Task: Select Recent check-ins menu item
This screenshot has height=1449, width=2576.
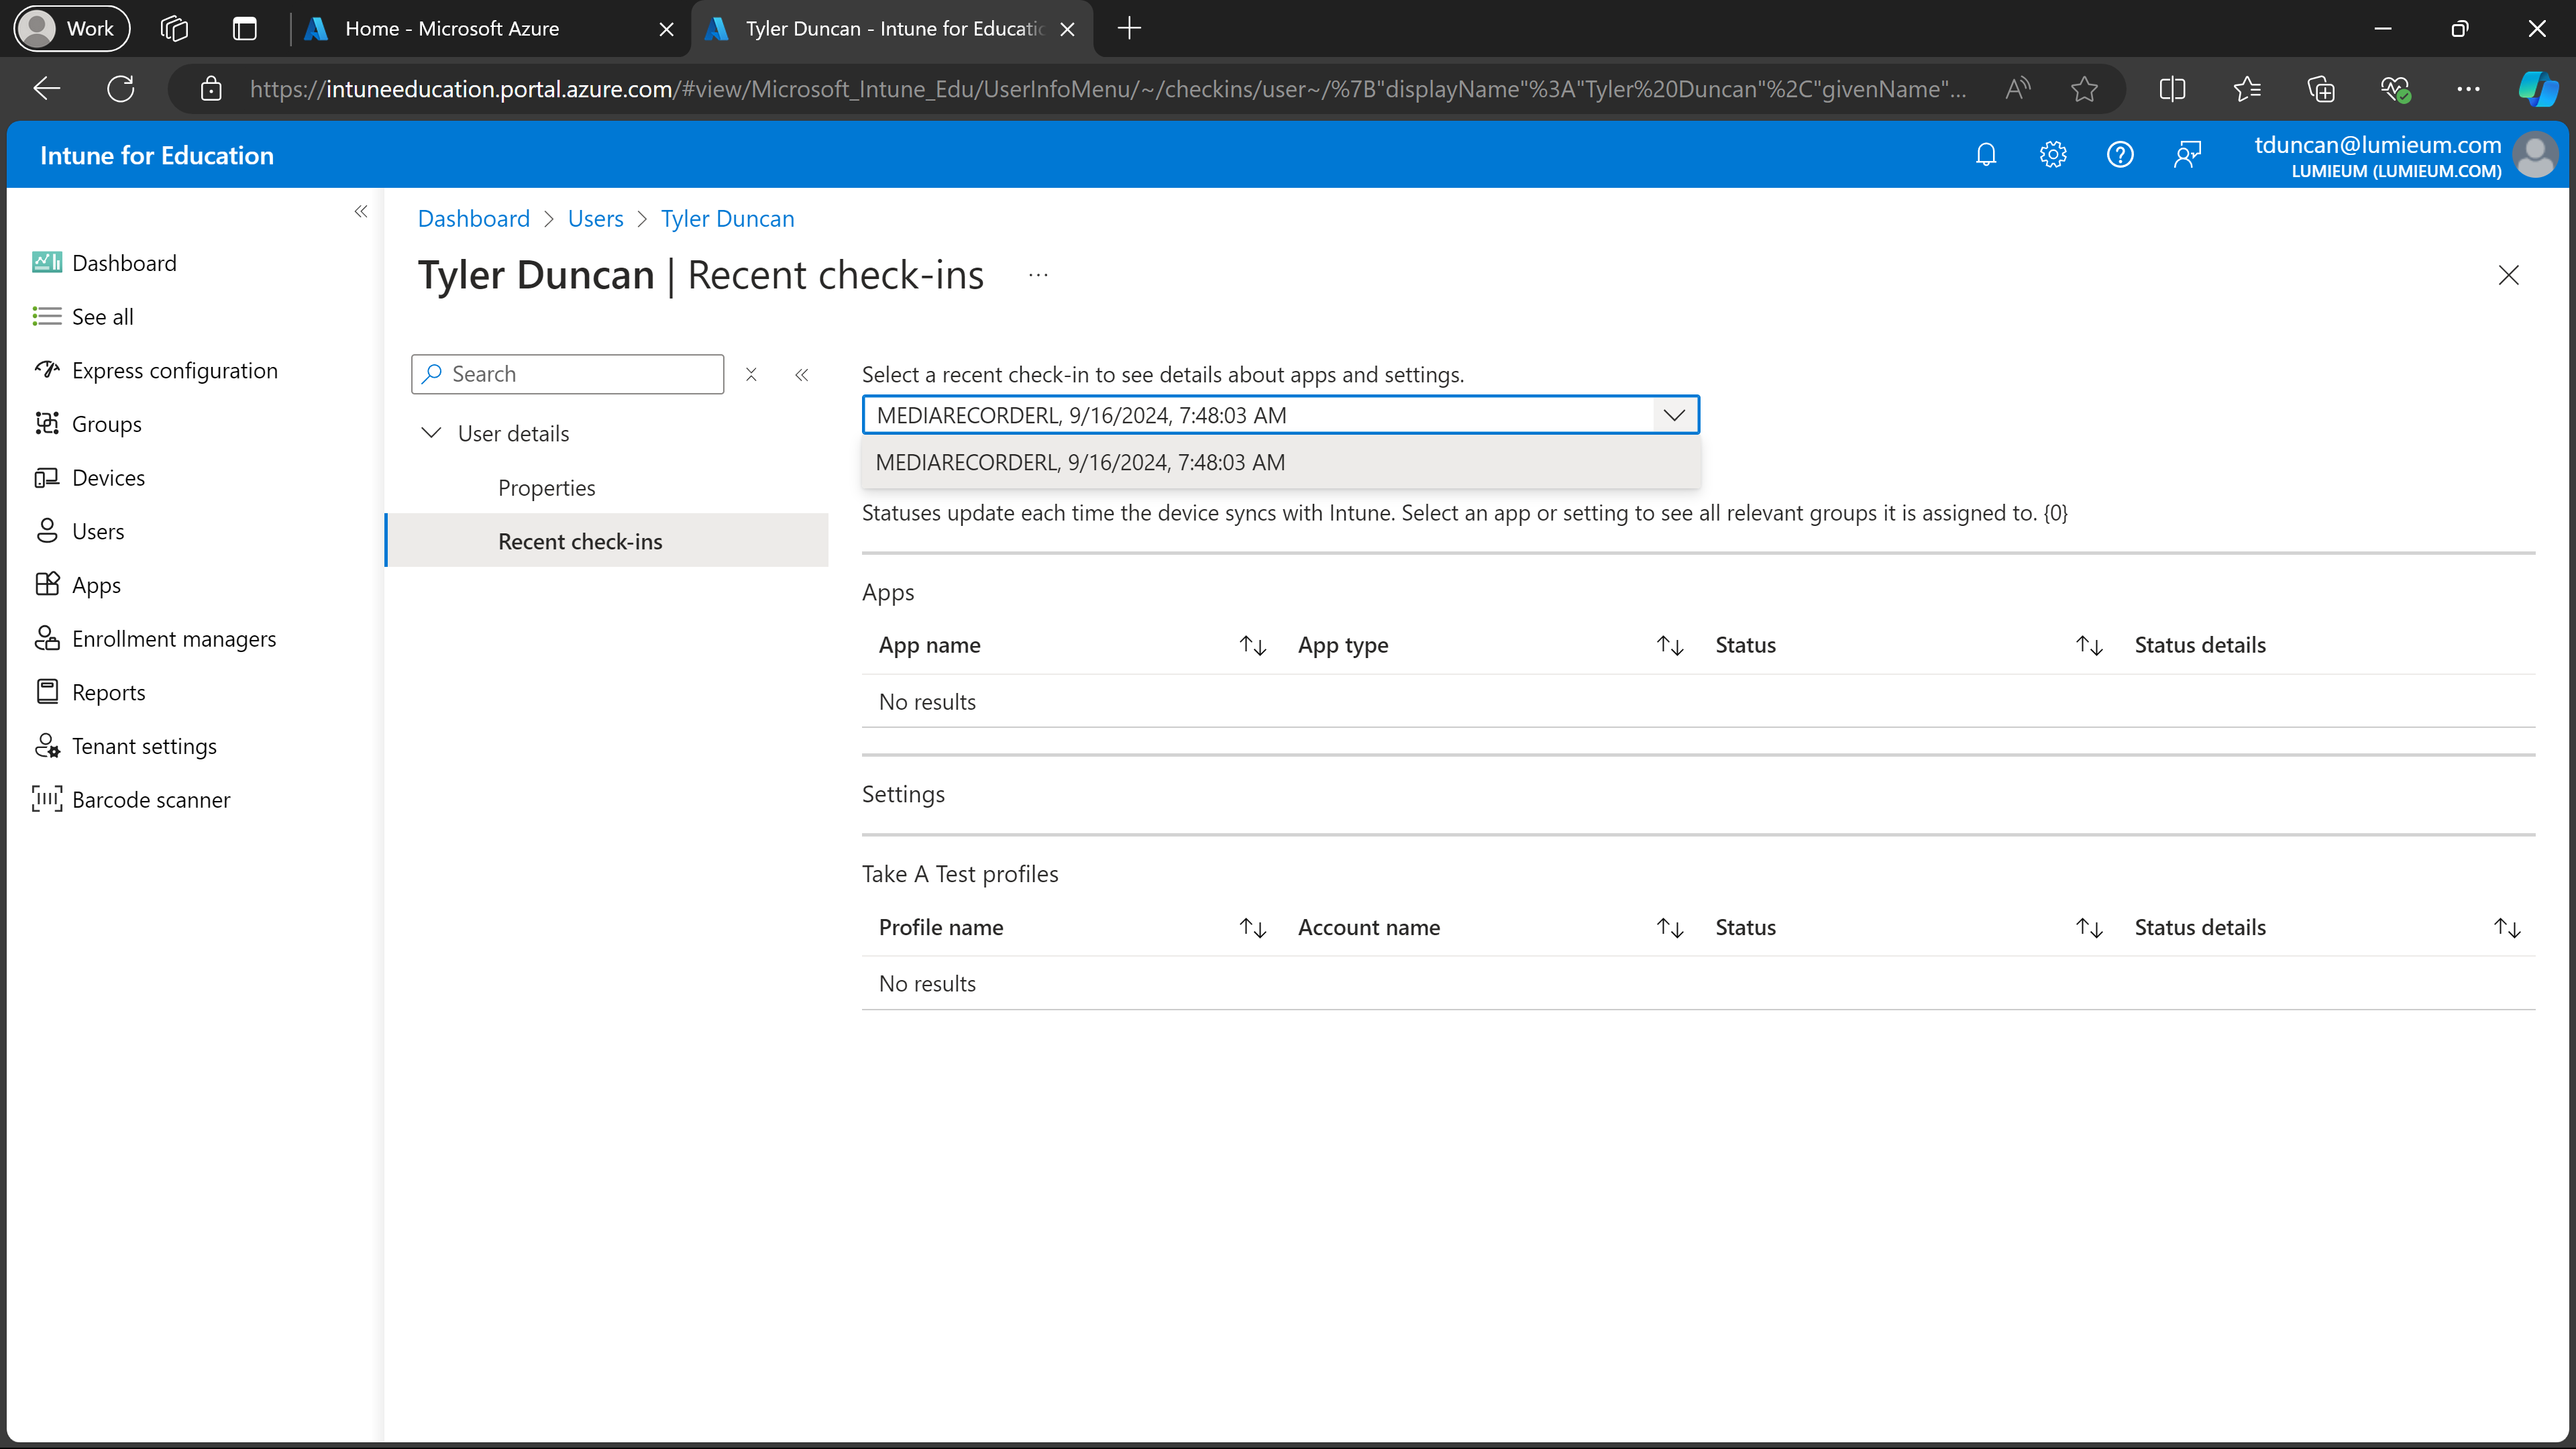Action: tap(607, 541)
